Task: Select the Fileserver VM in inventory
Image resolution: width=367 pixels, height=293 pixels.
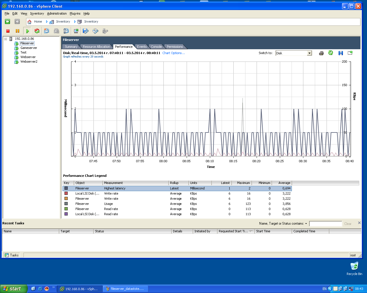Action: (27, 43)
